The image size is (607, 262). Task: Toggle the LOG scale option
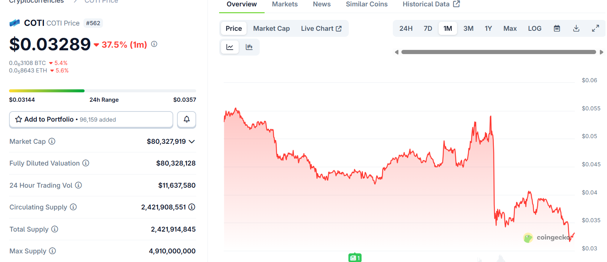pyautogui.click(x=534, y=29)
